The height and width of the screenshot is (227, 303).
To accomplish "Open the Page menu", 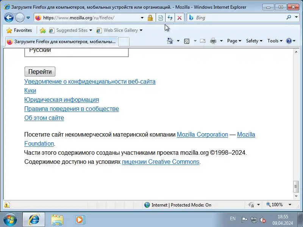I will (x=234, y=41).
